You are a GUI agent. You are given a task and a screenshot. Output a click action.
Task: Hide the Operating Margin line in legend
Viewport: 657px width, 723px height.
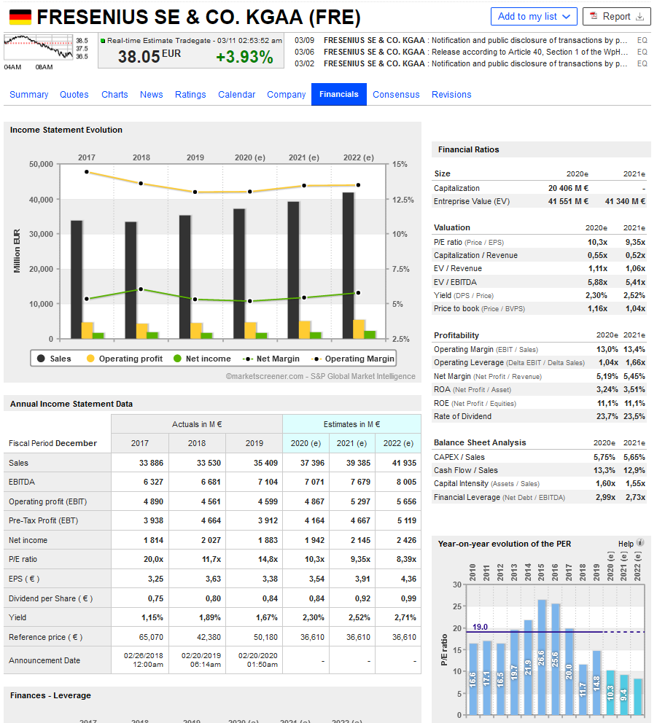[x=353, y=359]
